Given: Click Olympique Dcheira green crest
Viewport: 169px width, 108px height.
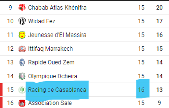Looking at the screenshot, I should click(22, 76).
